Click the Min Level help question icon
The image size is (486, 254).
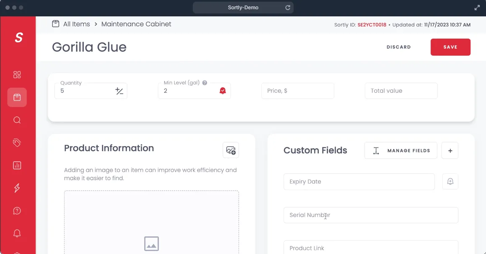point(205,83)
